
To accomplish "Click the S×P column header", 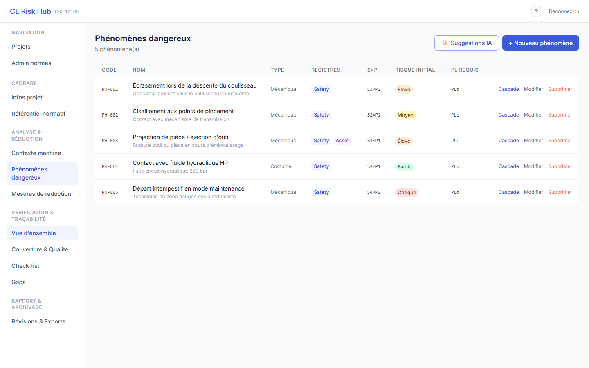I will click(x=372, y=70).
